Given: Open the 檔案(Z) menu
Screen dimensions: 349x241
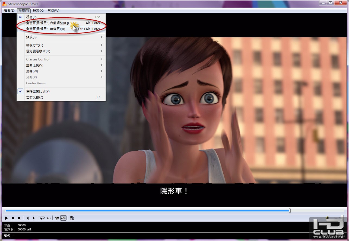Looking at the screenshot, I should click(9, 11).
